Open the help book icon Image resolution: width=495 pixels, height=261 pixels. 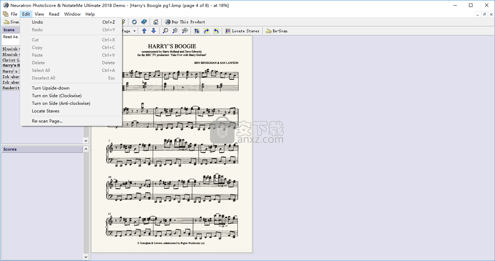point(144,22)
